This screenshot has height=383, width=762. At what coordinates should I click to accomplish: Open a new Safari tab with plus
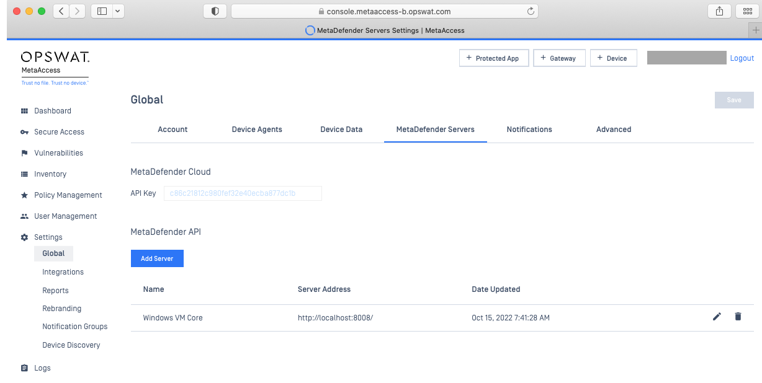[756, 30]
